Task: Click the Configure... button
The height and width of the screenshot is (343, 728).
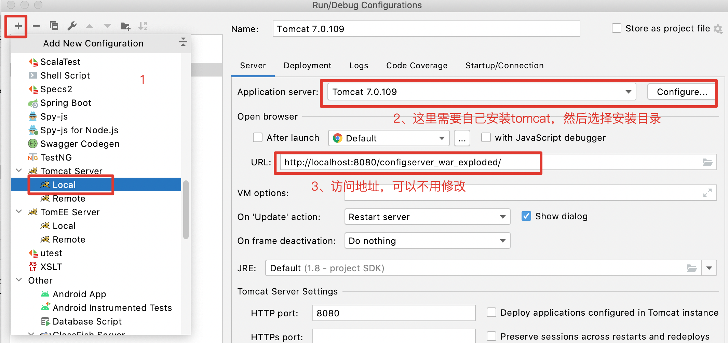Action: pyautogui.click(x=682, y=92)
